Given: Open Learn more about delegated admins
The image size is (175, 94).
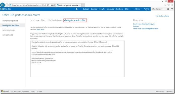Looking at the screenshot, I should [x=146, y=28].
